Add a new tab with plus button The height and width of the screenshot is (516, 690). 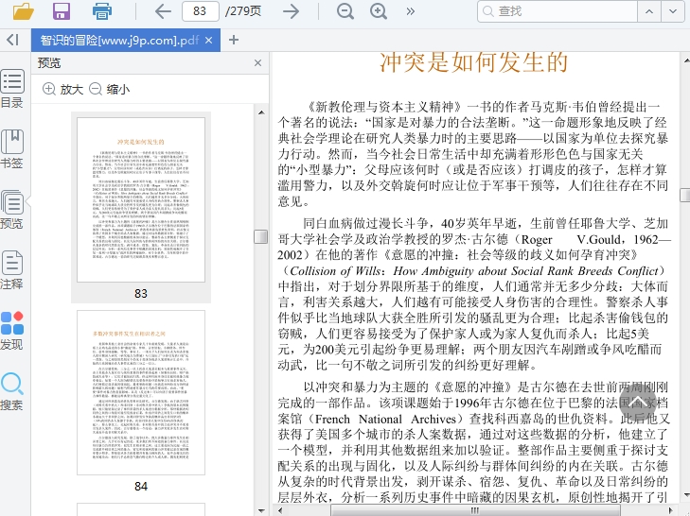pyautogui.click(x=234, y=40)
